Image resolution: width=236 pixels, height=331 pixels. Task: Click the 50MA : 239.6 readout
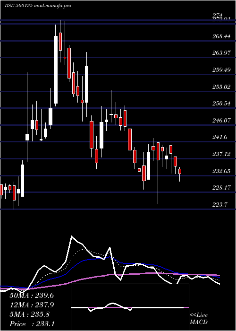[x=32, y=296]
